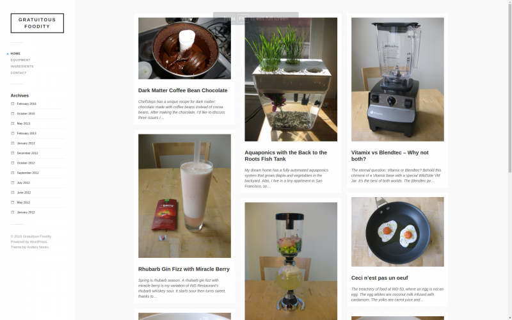This screenshot has width=512, height=320.
Task: Follow the WordPress link in the footer
Action: 38,242
